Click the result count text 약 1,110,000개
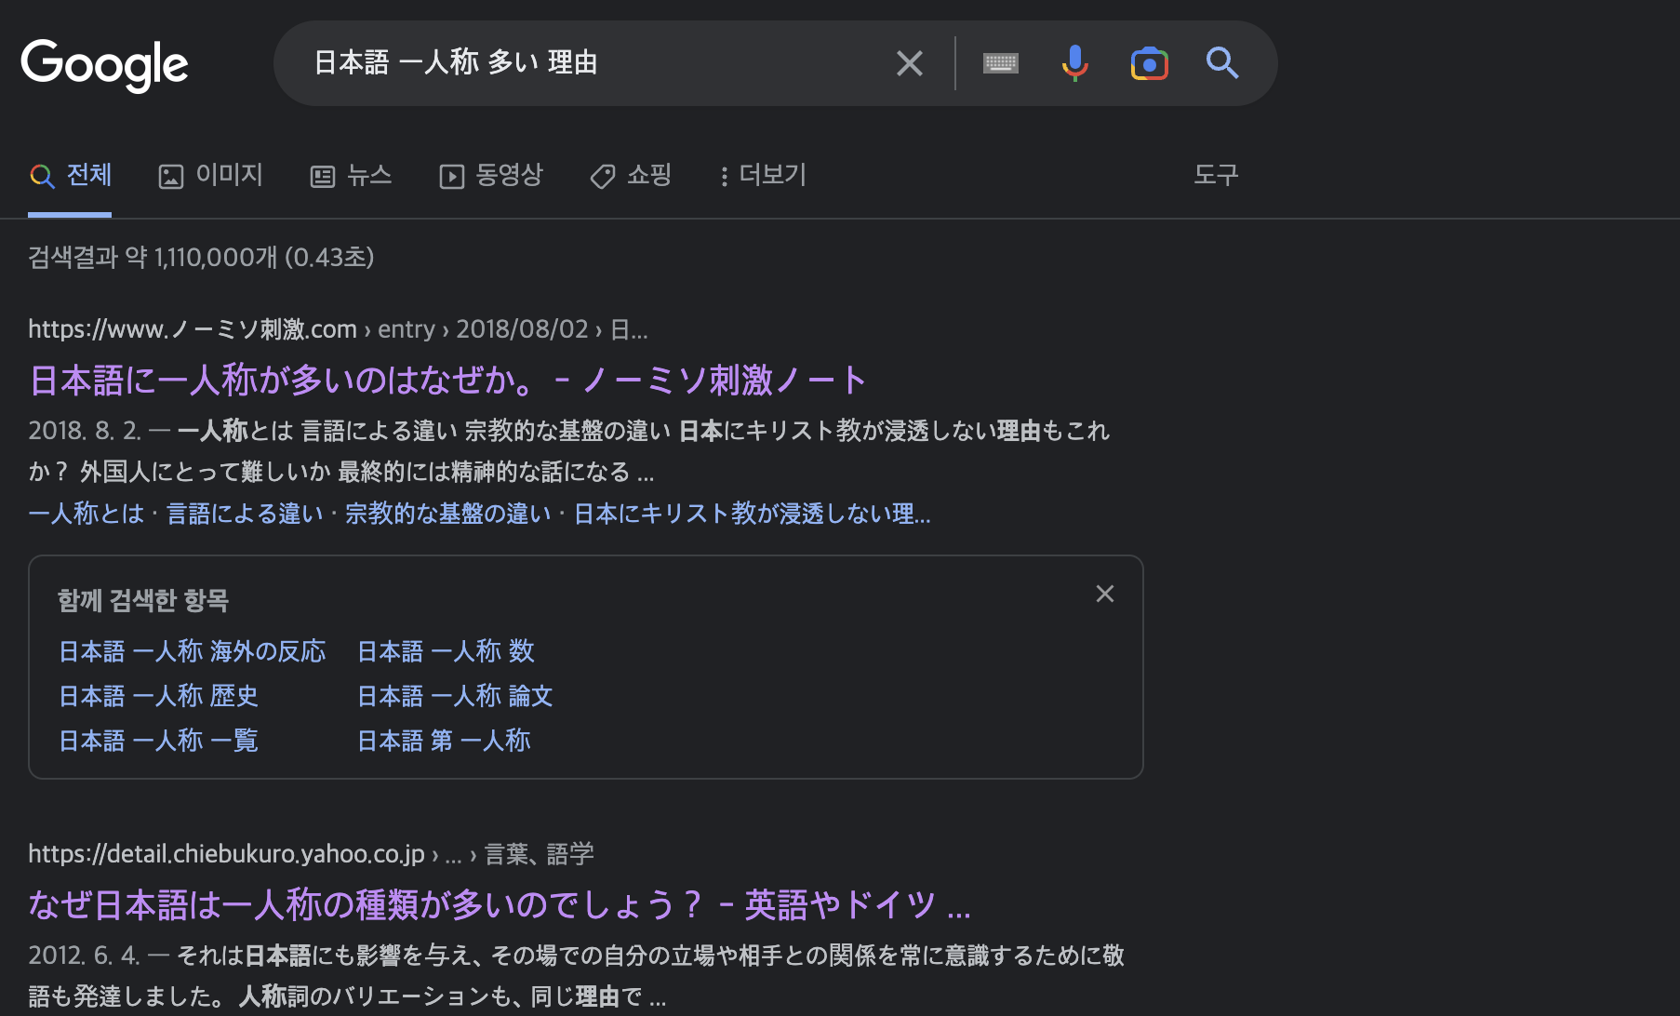 point(201,258)
